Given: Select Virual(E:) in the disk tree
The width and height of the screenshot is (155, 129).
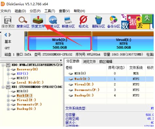Looking at the screenshot, I should (26, 100).
